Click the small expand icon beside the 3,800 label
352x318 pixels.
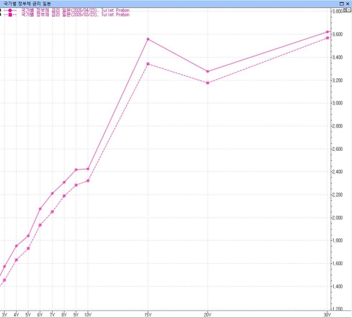tap(345, 10)
